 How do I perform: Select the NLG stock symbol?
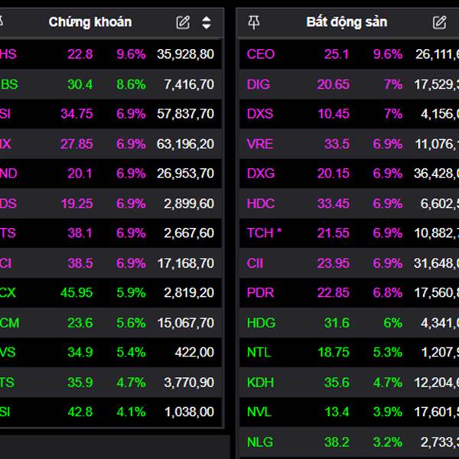pyautogui.click(x=260, y=441)
